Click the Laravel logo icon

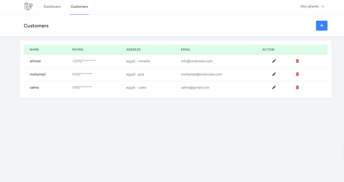[29, 6]
